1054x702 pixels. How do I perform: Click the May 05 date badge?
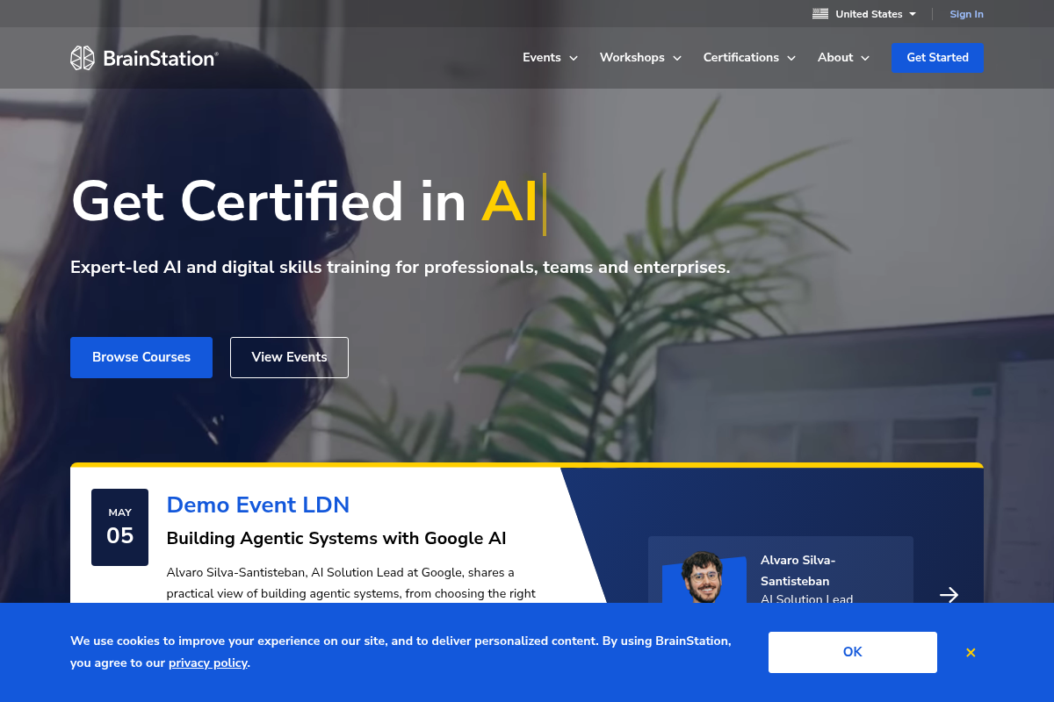pyautogui.click(x=119, y=526)
